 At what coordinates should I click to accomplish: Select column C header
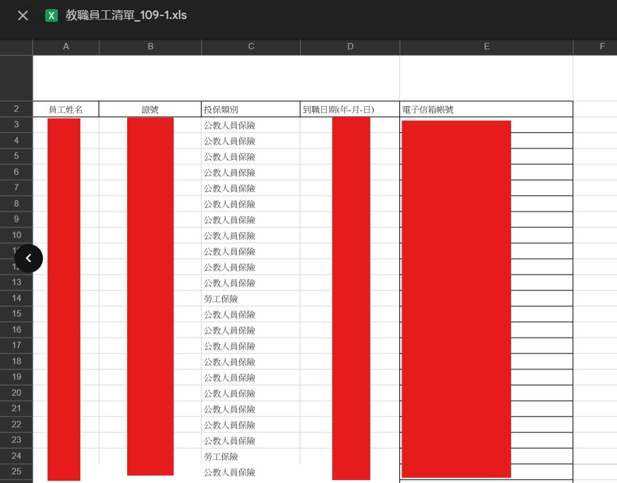coord(251,46)
